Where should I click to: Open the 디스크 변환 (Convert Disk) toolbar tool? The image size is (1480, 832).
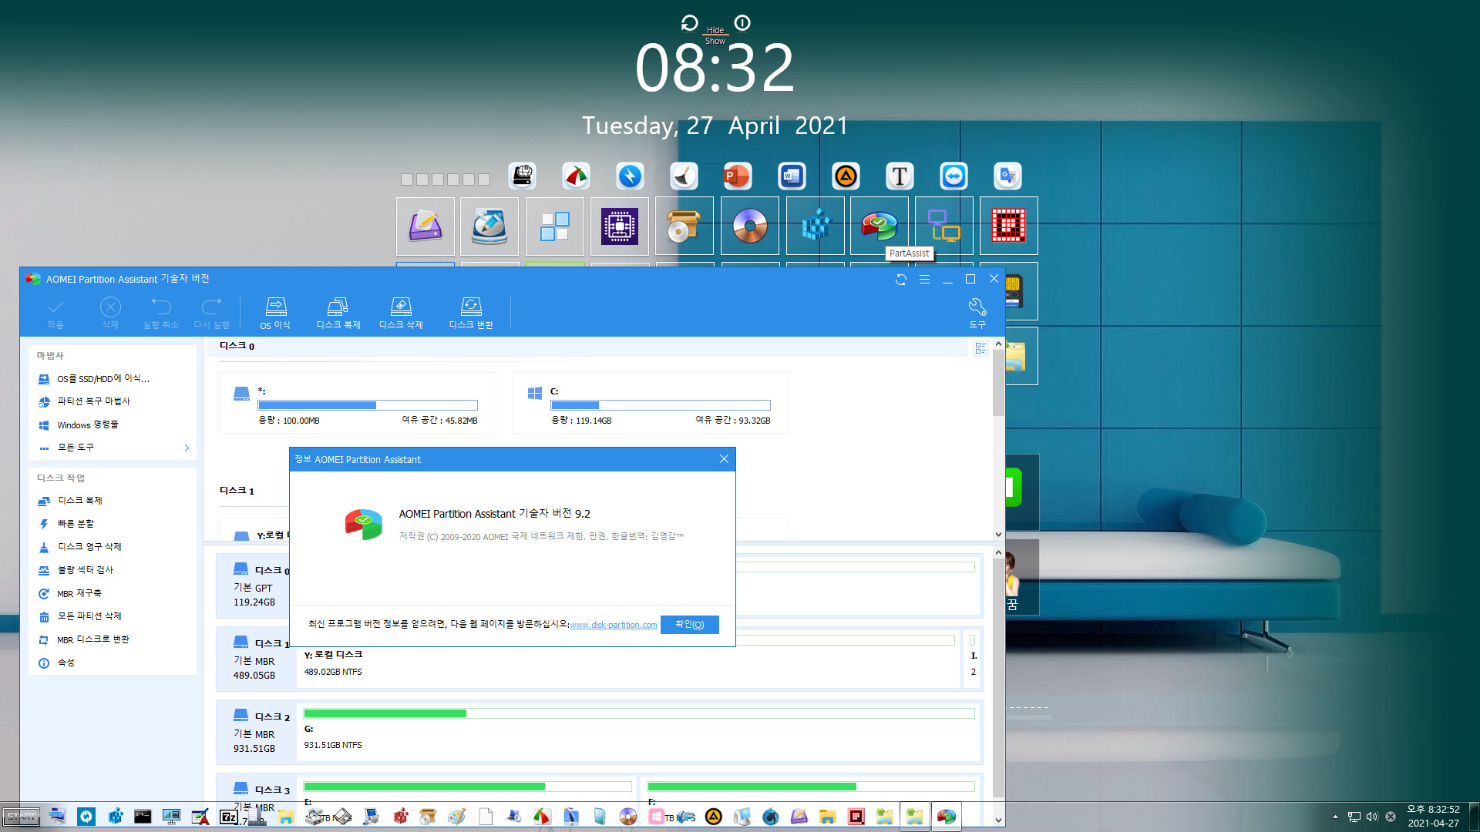click(471, 313)
